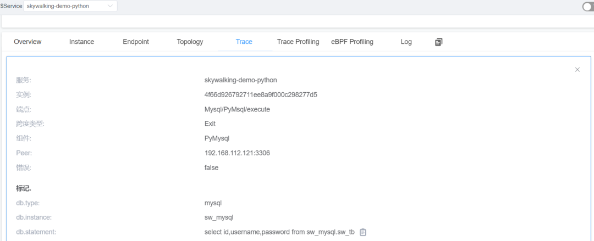594x241 pixels.
Task: Open the Trace Profiling tab
Action: coord(298,42)
